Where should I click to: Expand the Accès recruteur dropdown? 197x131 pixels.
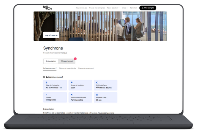[x=113, y=8]
